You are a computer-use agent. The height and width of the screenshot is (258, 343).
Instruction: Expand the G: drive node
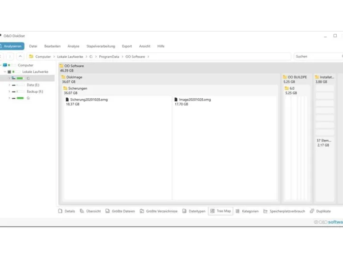point(9,98)
